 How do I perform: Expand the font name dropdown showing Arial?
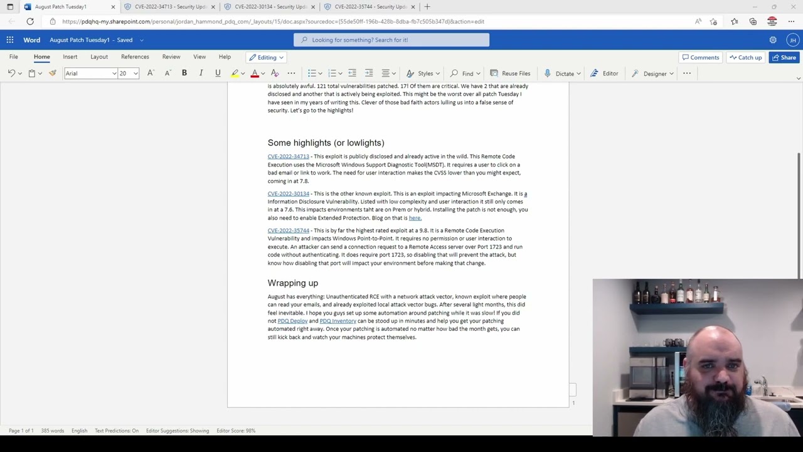click(x=114, y=73)
